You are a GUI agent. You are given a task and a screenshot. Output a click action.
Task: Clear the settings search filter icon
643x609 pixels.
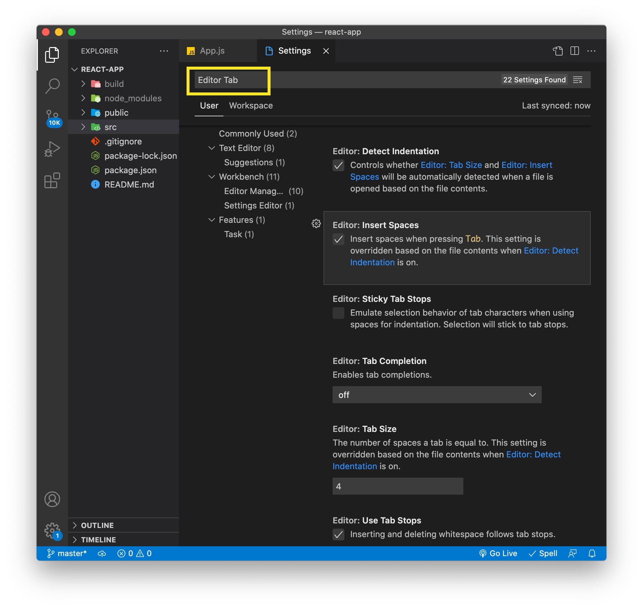point(578,79)
